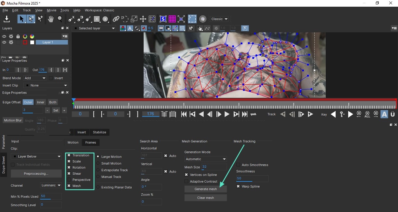398x212 pixels.
Task: Uncheck the Rotation checkbox
Action: [69, 168]
